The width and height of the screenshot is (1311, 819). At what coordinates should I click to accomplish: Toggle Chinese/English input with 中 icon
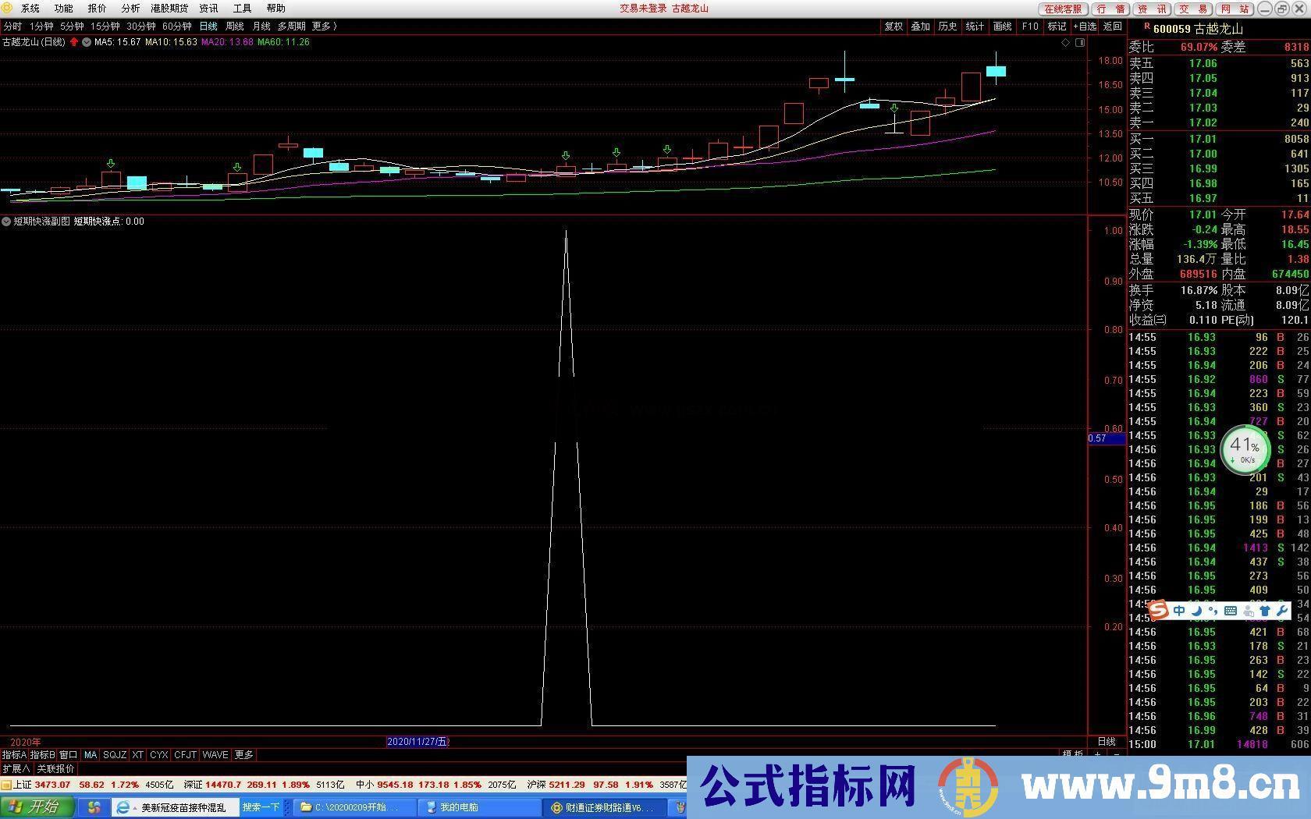[x=1179, y=612]
